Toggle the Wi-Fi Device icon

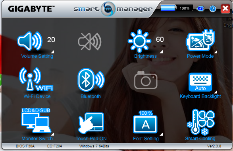(36, 79)
